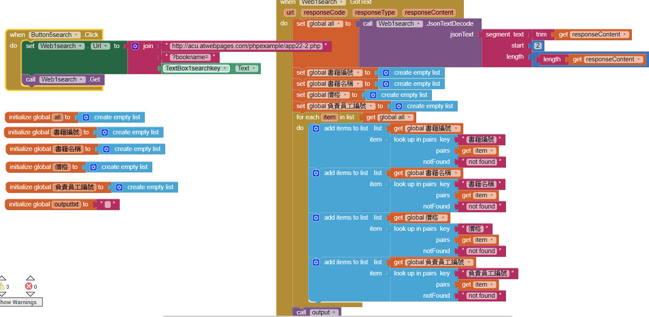649x317 pixels.
Task: Click 'not found' string under 書籍編號 lookup
Action: 481,162
